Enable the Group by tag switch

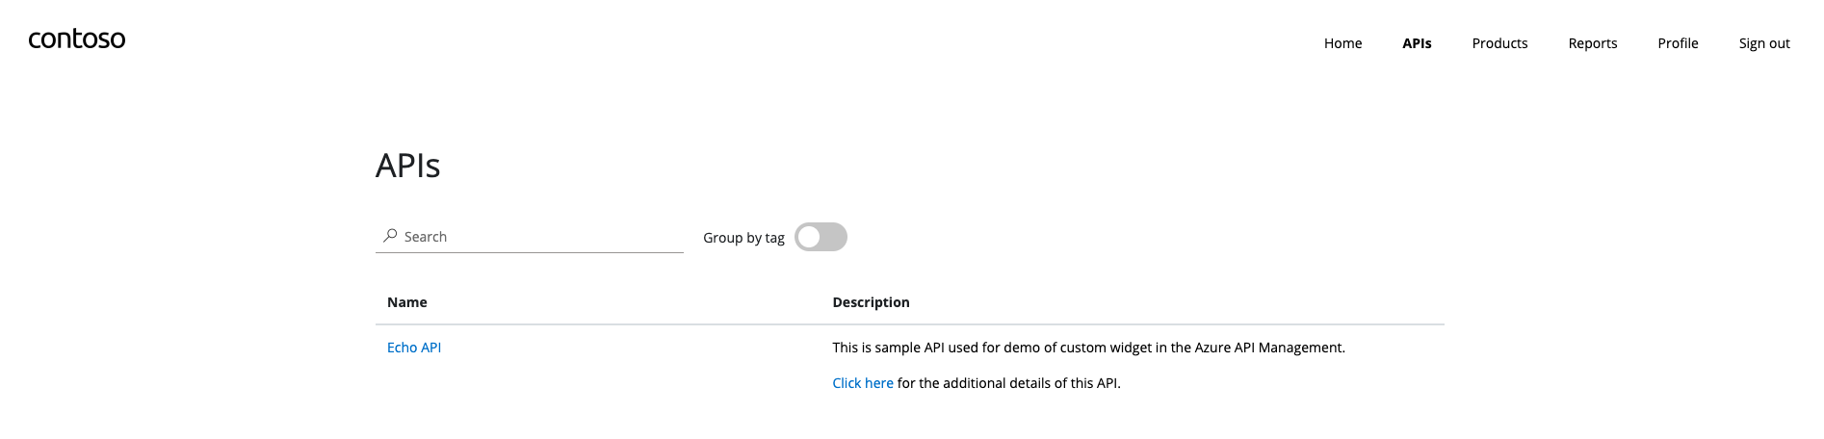(821, 237)
